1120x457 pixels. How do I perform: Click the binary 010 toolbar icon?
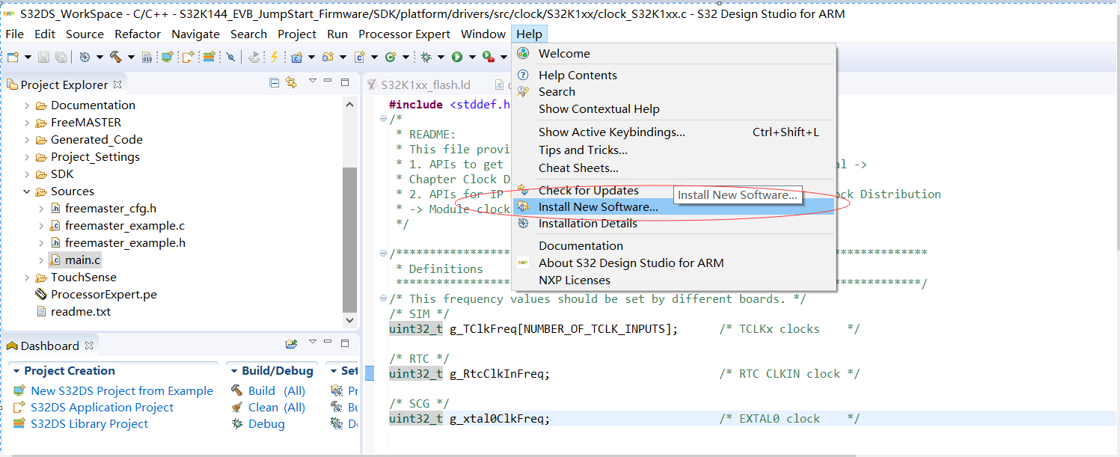(x=147, y=57)
